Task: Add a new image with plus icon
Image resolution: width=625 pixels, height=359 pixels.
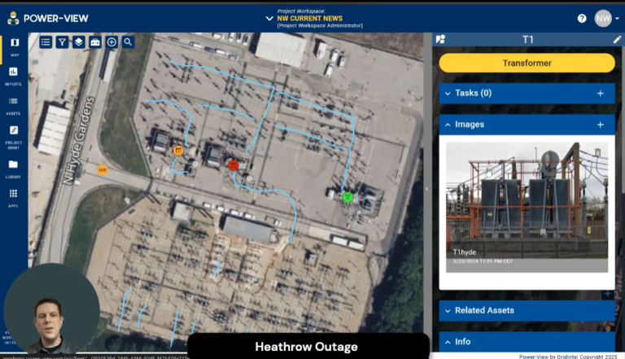Action: [601, 125]
